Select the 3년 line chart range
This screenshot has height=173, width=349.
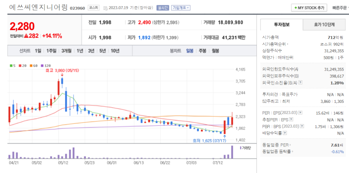click(x=91, y=51)
